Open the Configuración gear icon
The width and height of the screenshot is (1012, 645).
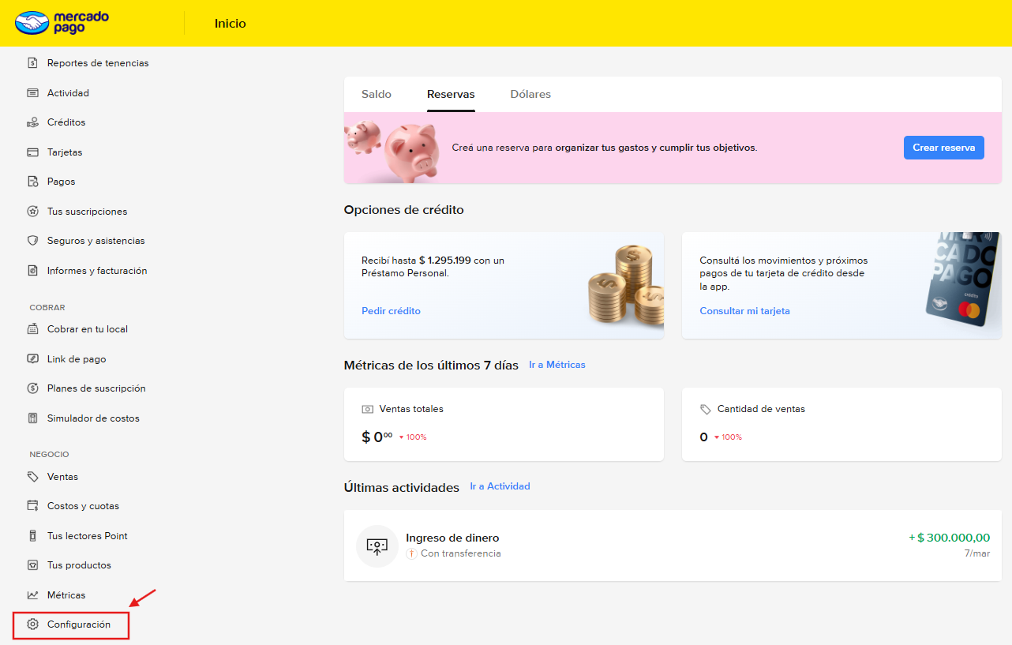pyautogui.click(x=32, y=624)
